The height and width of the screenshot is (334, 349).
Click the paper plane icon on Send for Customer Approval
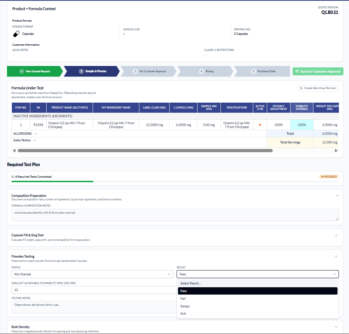coord(297,71)
